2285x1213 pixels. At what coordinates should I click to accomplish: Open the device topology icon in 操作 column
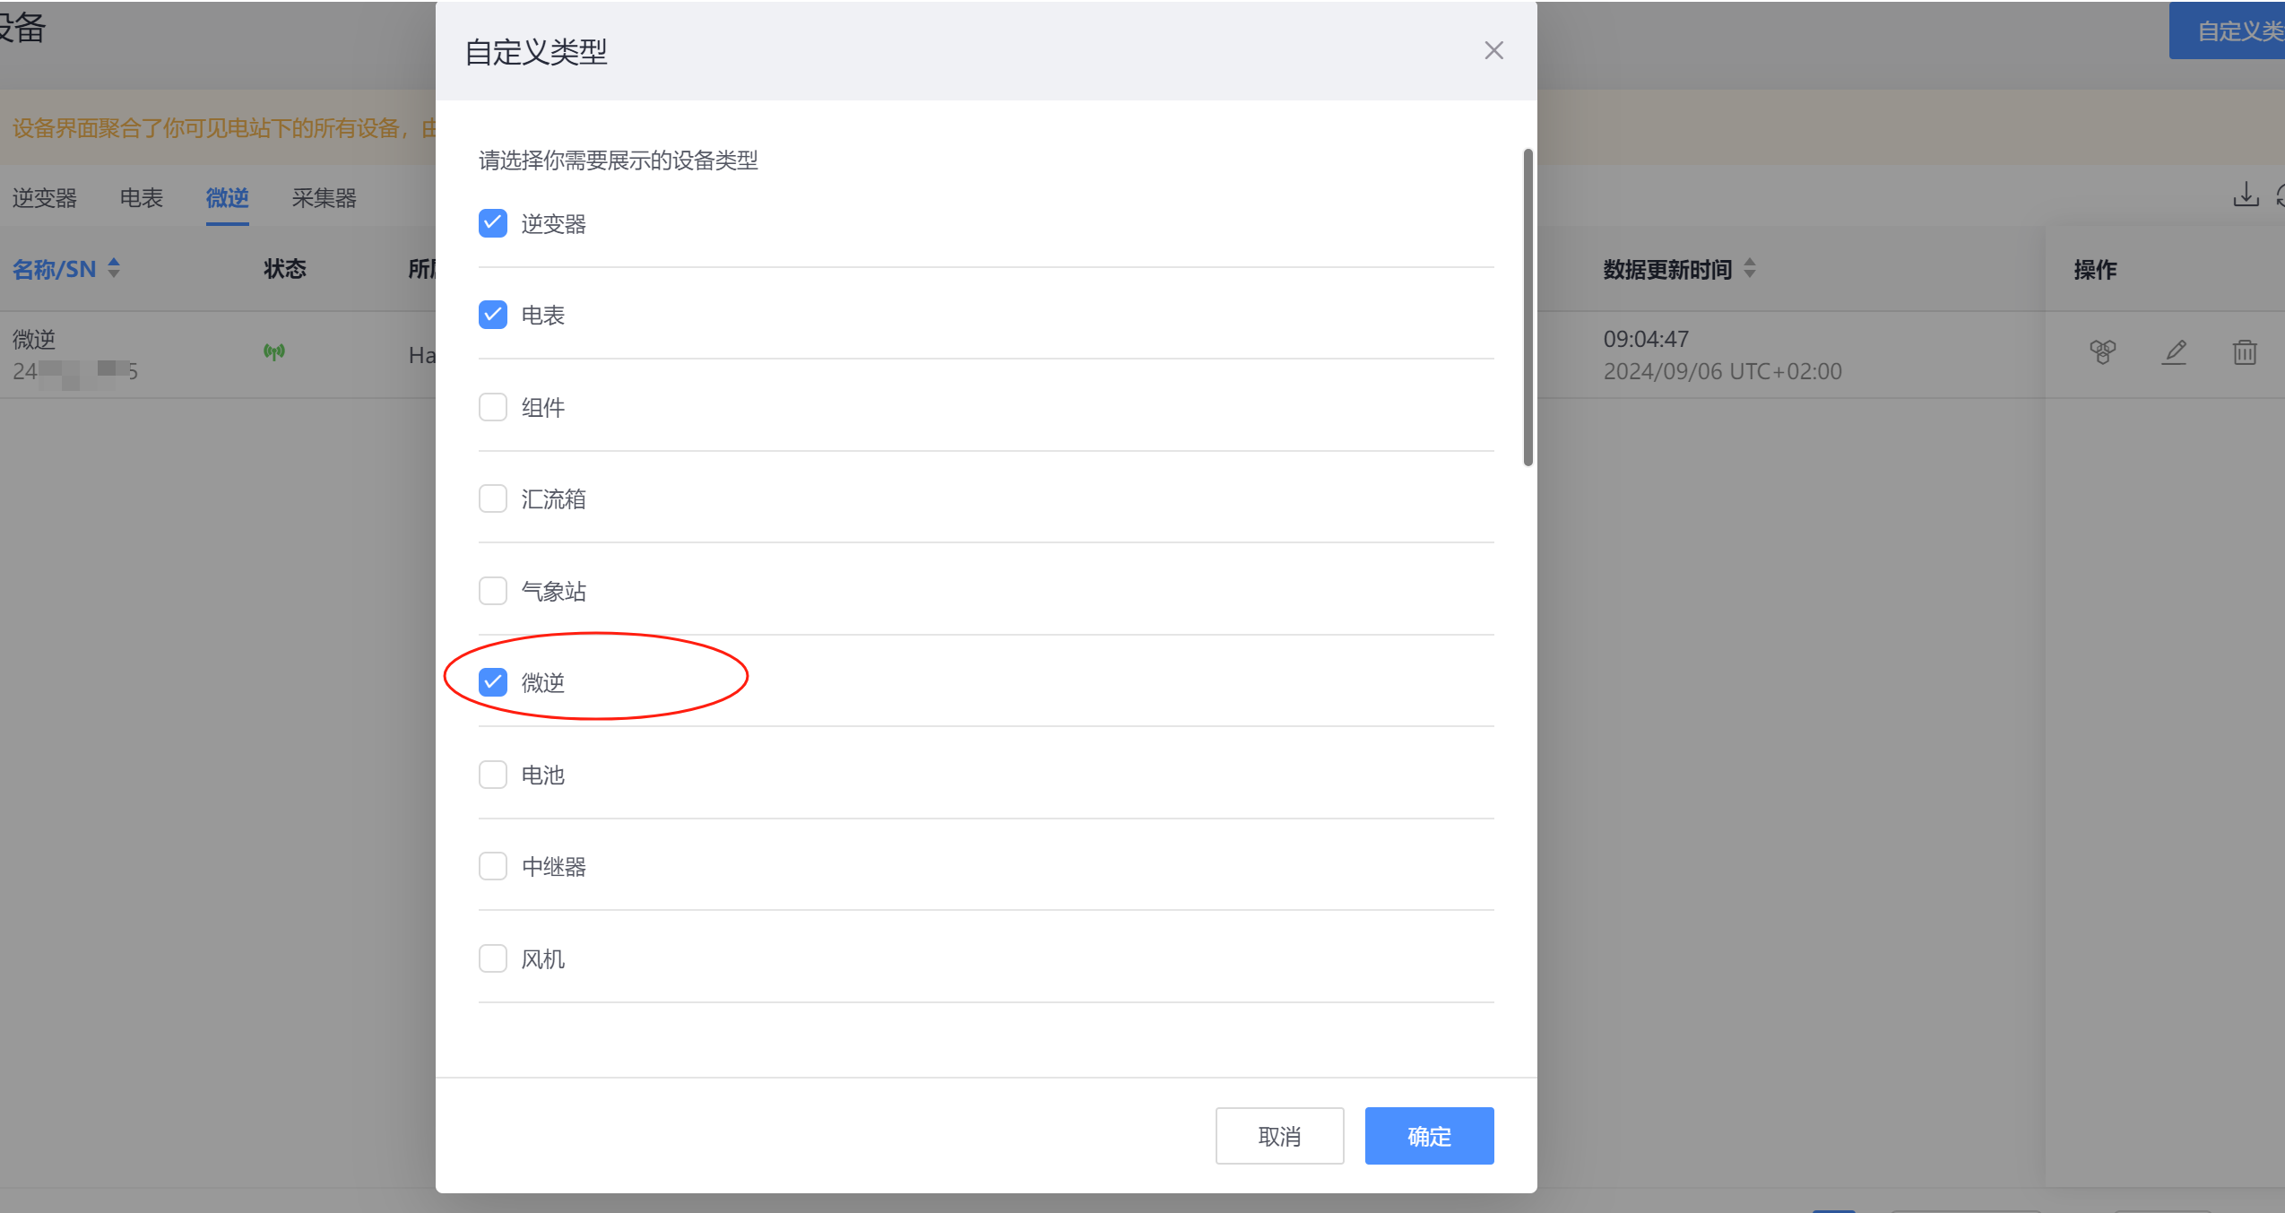[x=2102, y=351]
